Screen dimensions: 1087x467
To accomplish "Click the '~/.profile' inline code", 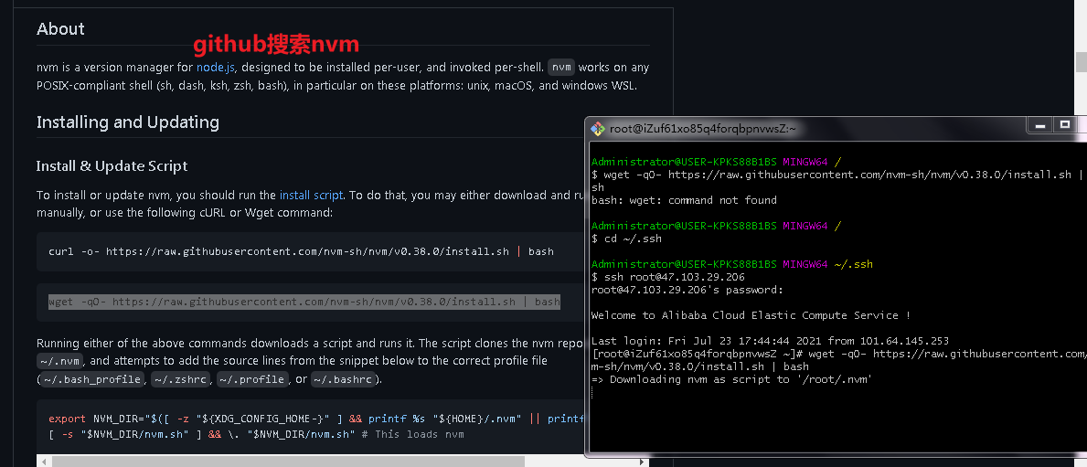I will tap(252, 379).
